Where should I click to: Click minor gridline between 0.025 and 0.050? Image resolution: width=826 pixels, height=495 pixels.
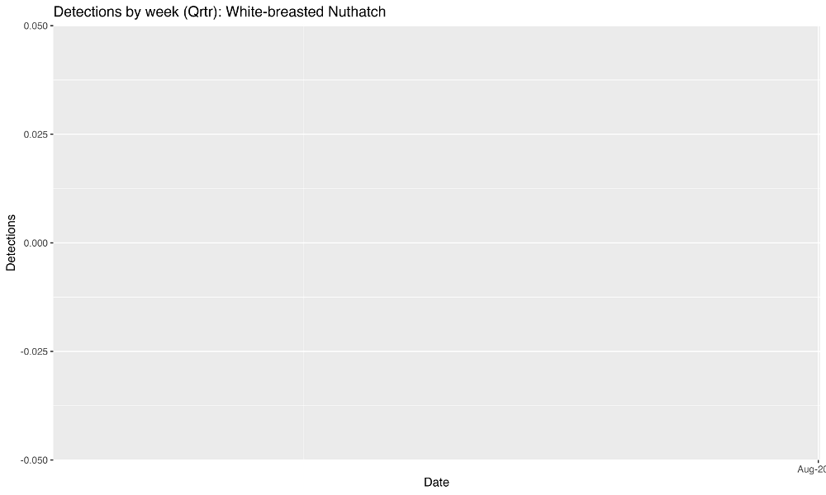tap(436, 80)
